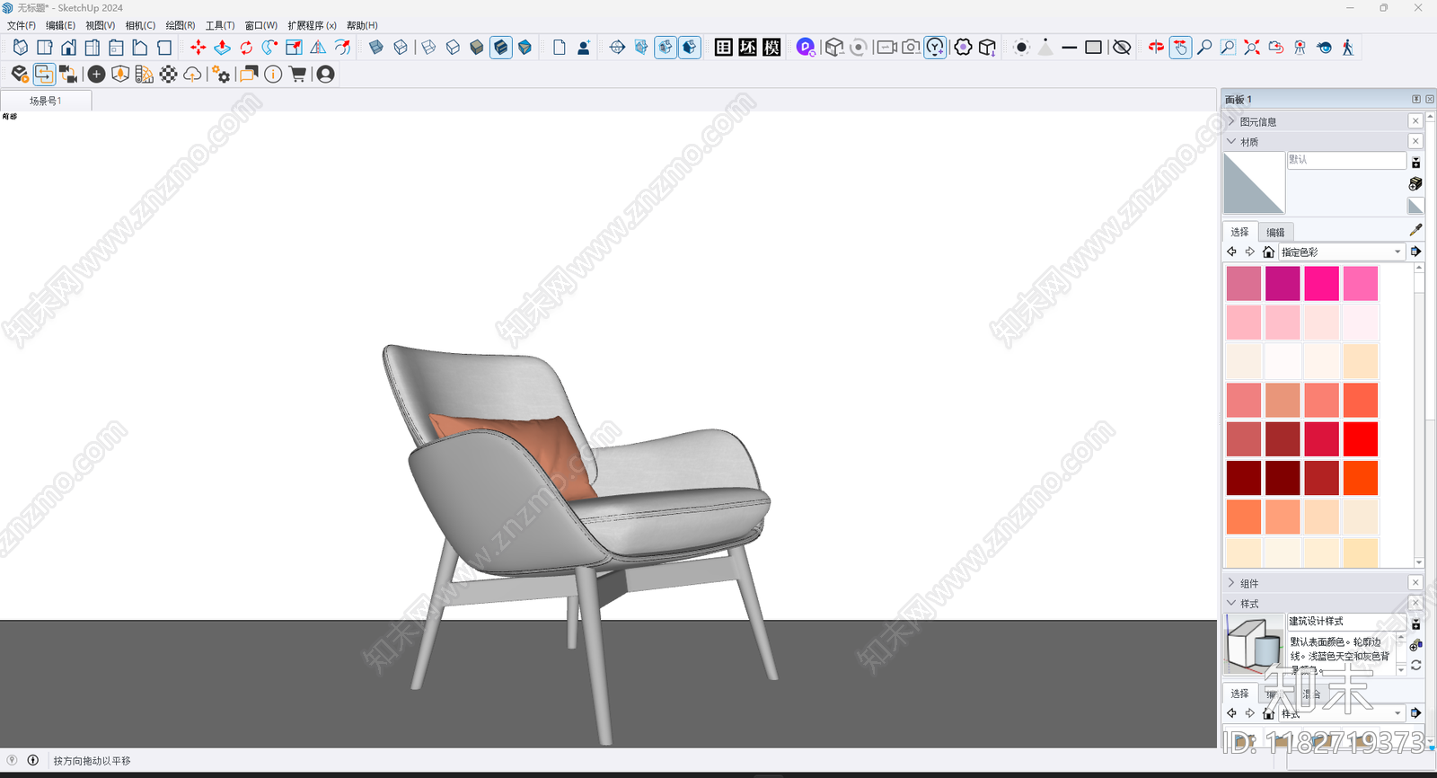Click the Previous view icon

pyautogui.click(x=1276, y=47)
